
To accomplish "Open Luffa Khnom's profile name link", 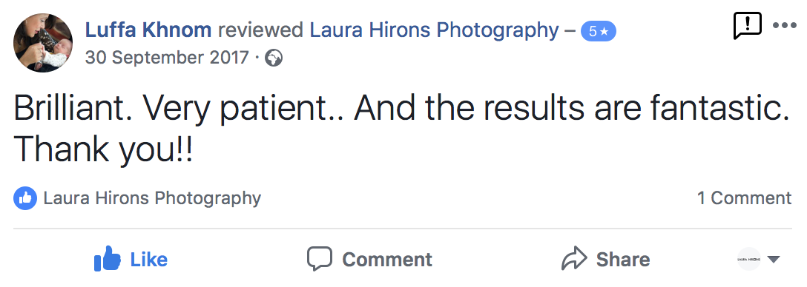I will click(148, 30).
